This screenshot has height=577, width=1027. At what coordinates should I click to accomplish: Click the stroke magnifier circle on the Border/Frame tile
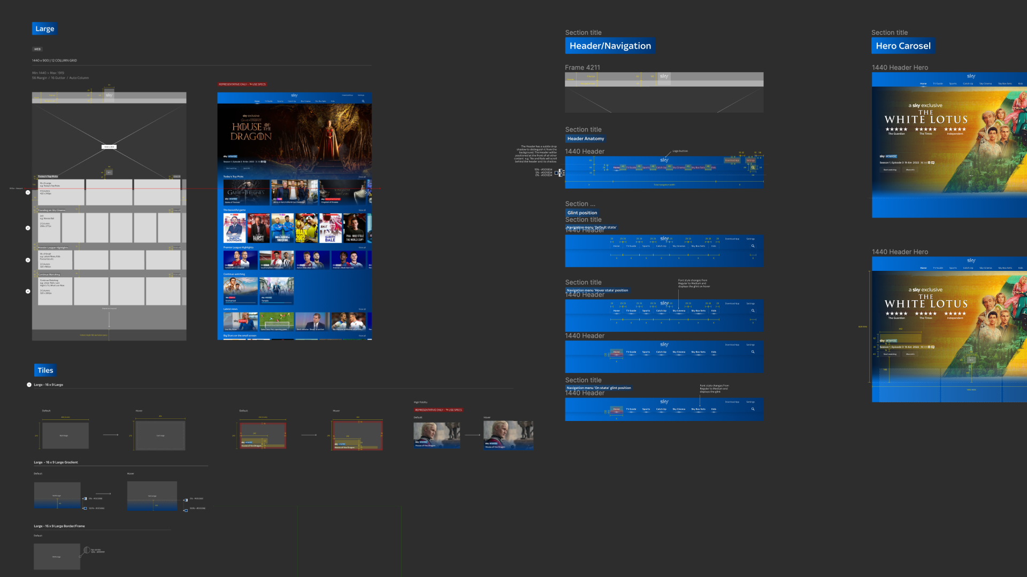point(87,550)
